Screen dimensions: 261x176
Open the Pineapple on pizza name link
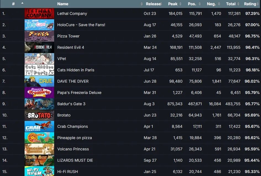[x=75, y=138]
